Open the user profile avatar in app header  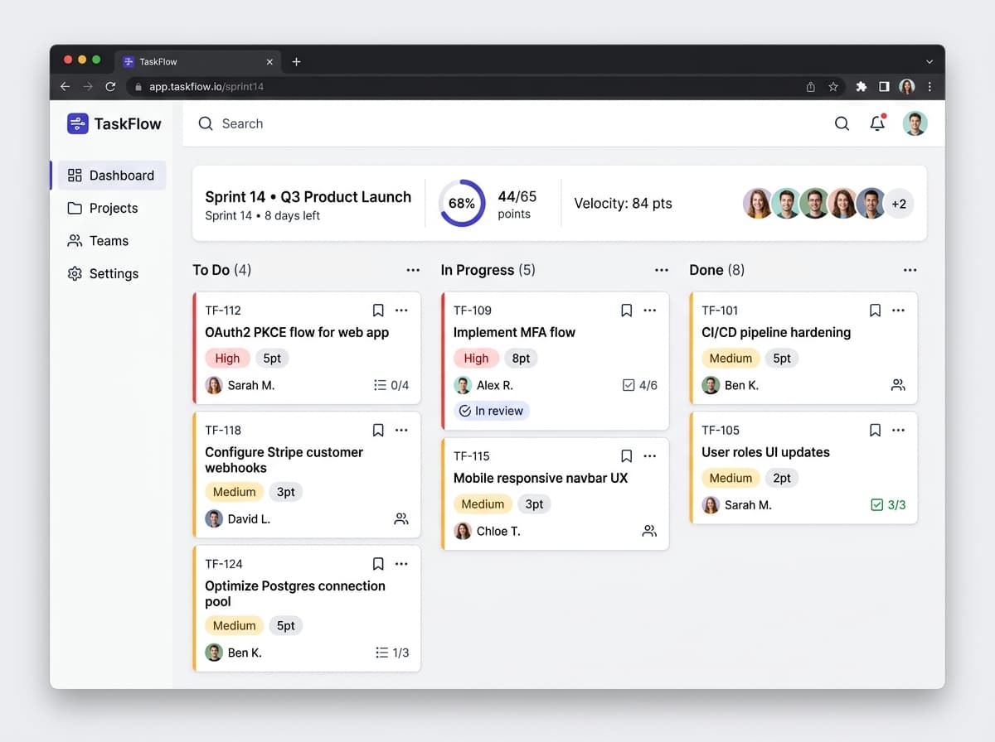point(915,123)
